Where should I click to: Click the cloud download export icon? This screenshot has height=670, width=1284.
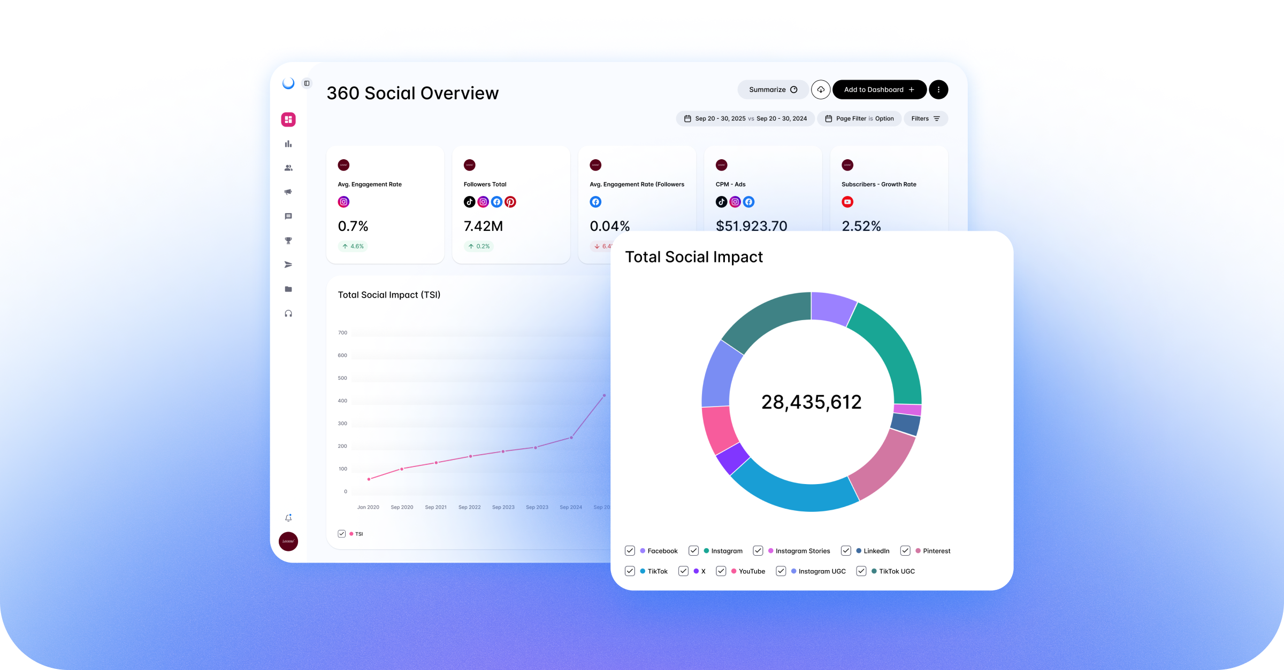821,90
